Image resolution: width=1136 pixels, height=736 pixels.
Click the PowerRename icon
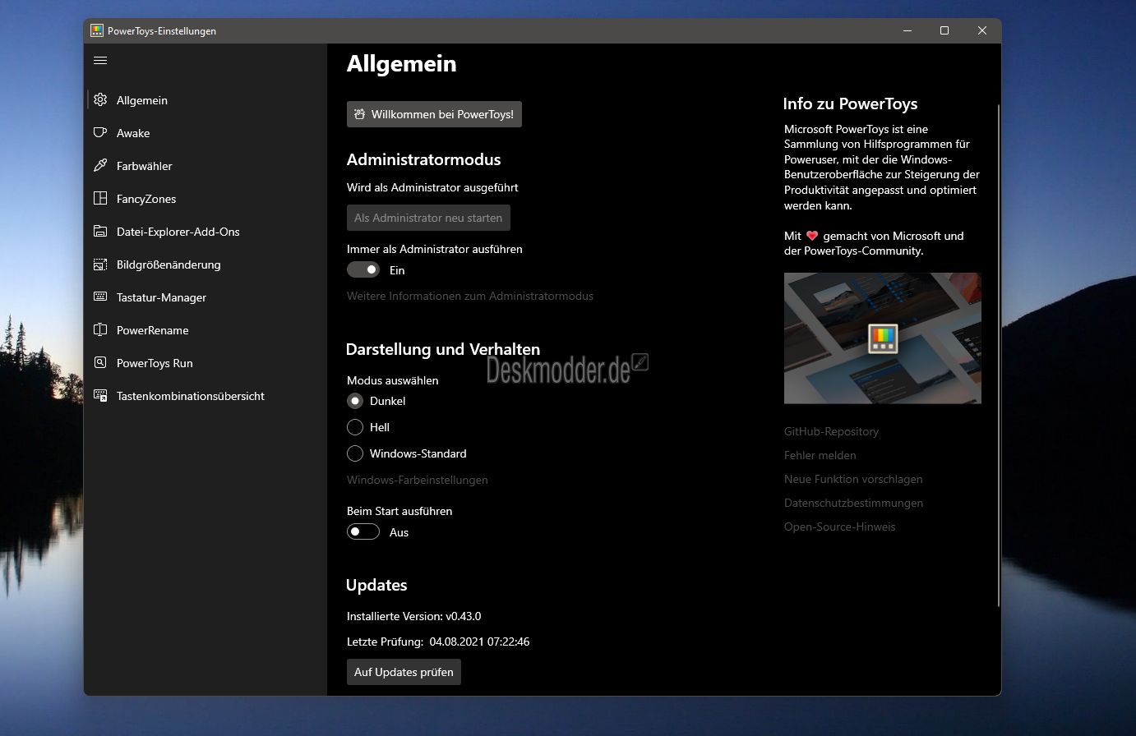(100, 329)
